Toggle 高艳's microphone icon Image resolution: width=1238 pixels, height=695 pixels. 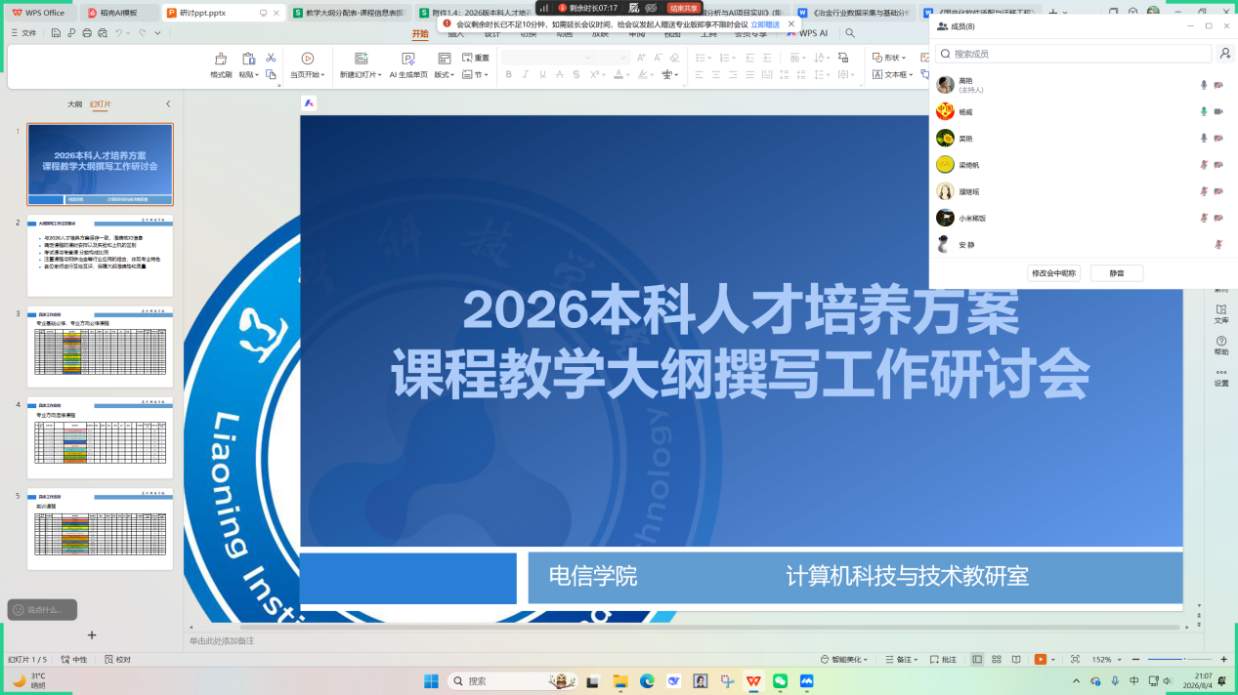[1204, 85]
